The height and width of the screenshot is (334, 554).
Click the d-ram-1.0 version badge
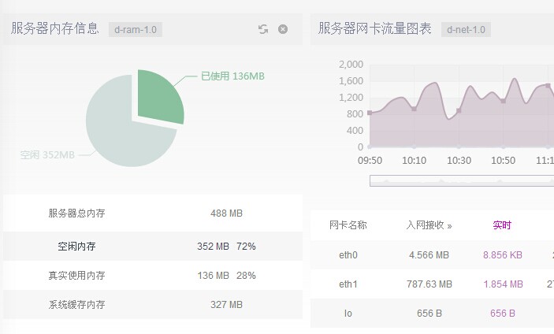click(136, 30)
